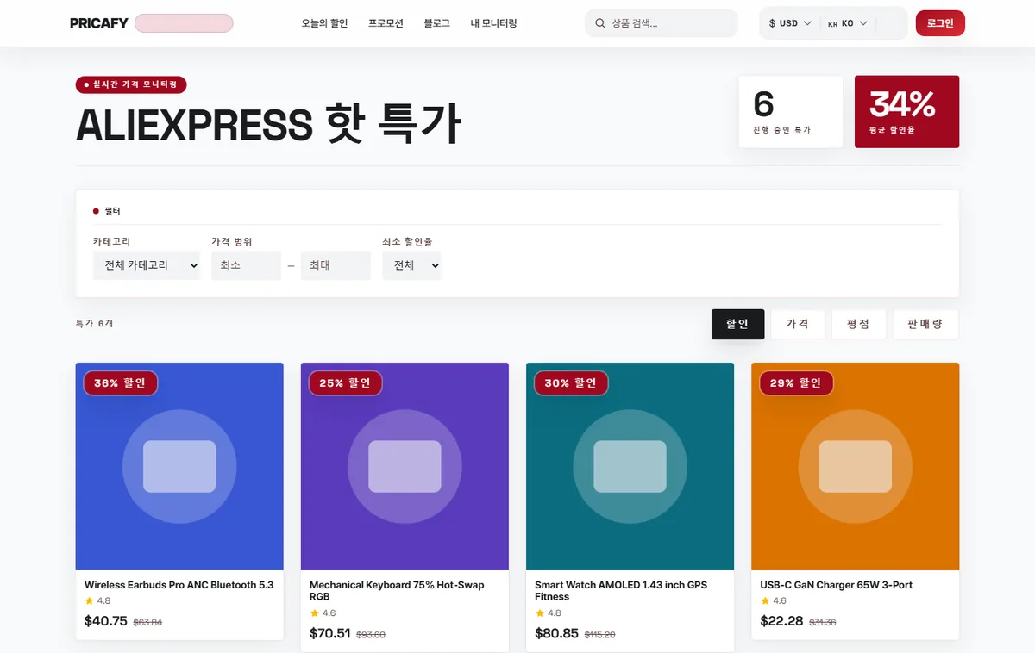Viewport: 1035px width, 653px height.
Task: Sort by 판매량
Action: point(925,324)
